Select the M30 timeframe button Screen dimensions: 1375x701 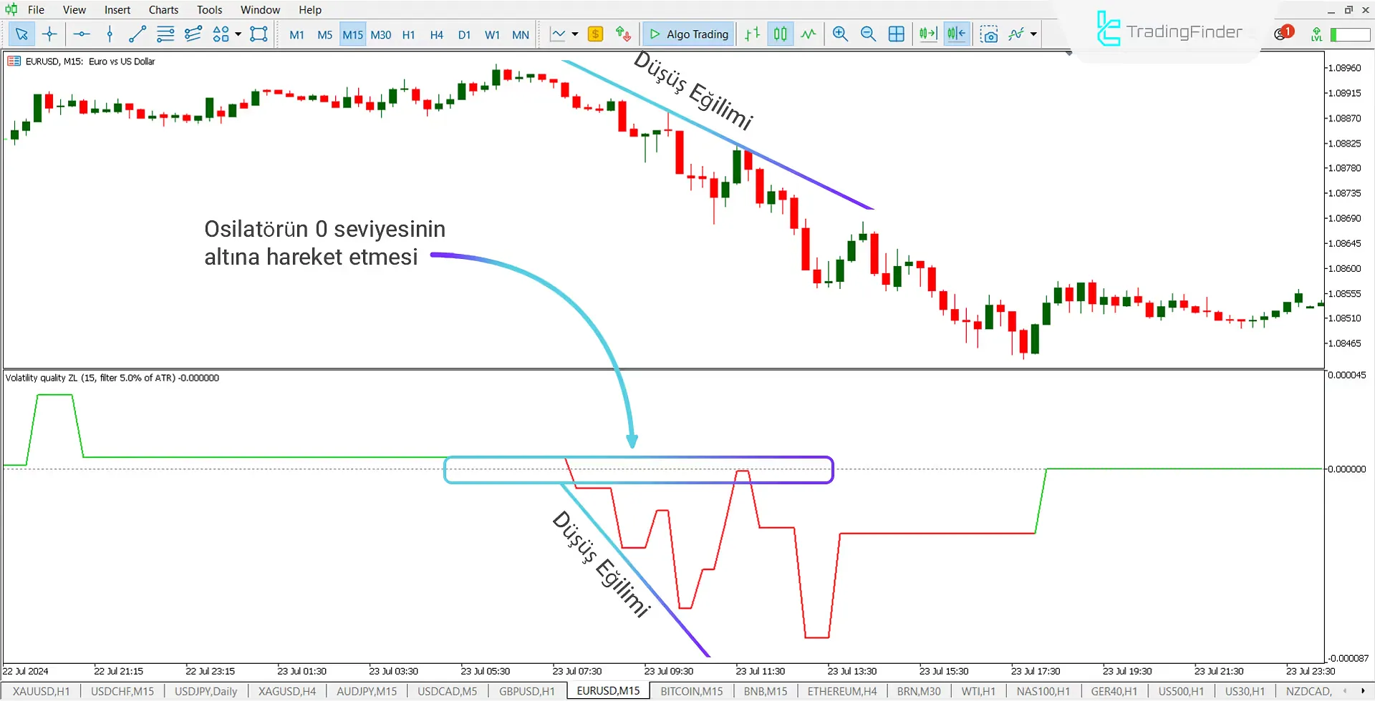click(380, 34)
